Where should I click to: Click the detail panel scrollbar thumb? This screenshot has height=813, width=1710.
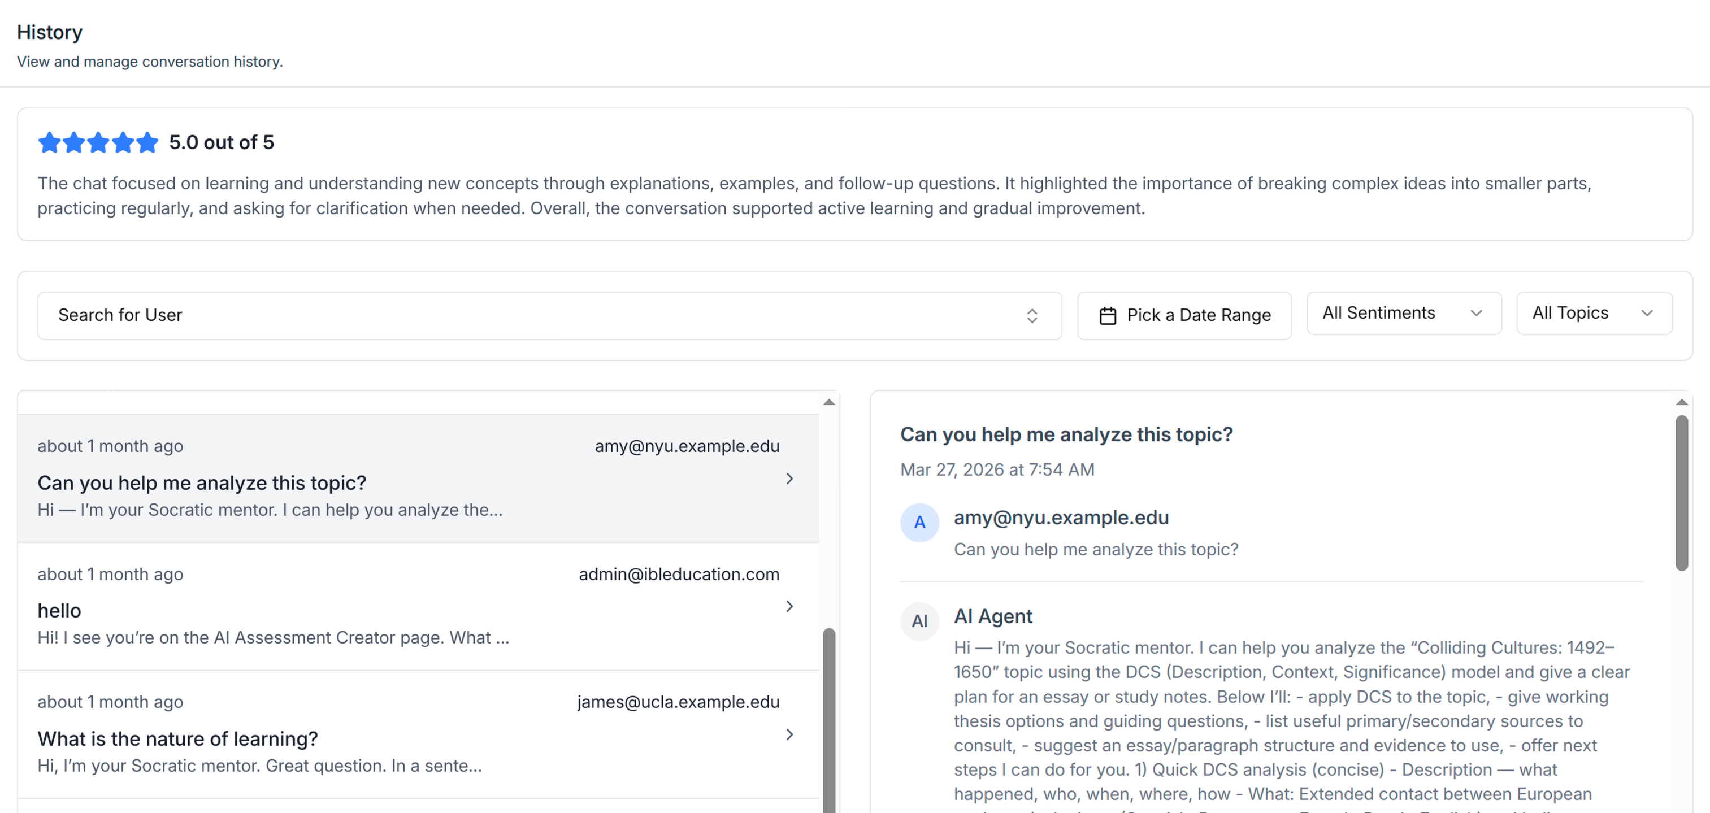(x=1681, y=493)
